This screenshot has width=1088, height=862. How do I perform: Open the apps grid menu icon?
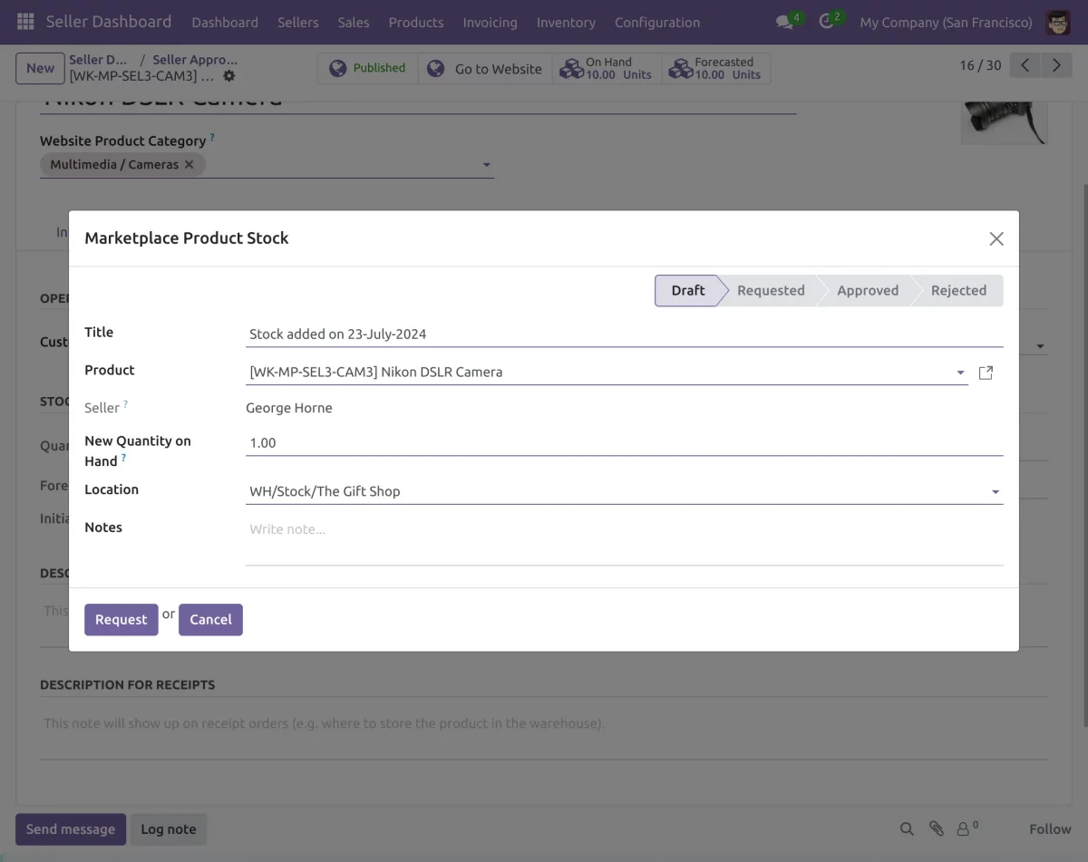25,22
